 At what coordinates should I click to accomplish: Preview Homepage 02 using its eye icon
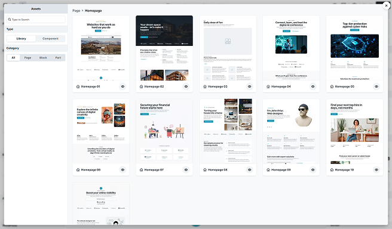pyautogui.click(x=186, y=86)
